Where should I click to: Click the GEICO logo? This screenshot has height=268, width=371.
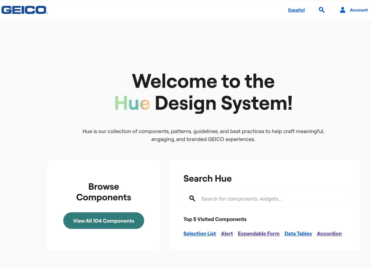pos(24,10)
